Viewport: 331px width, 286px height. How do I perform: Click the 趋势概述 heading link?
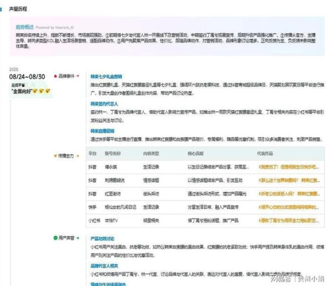pos(25,27)
